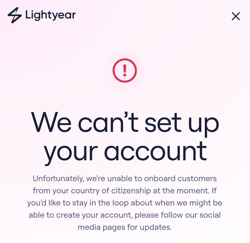Click the word "can't" in the heading

point(108,122)
